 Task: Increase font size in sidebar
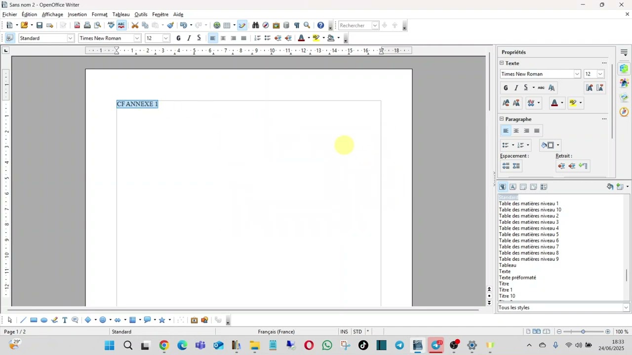[589, 88]
